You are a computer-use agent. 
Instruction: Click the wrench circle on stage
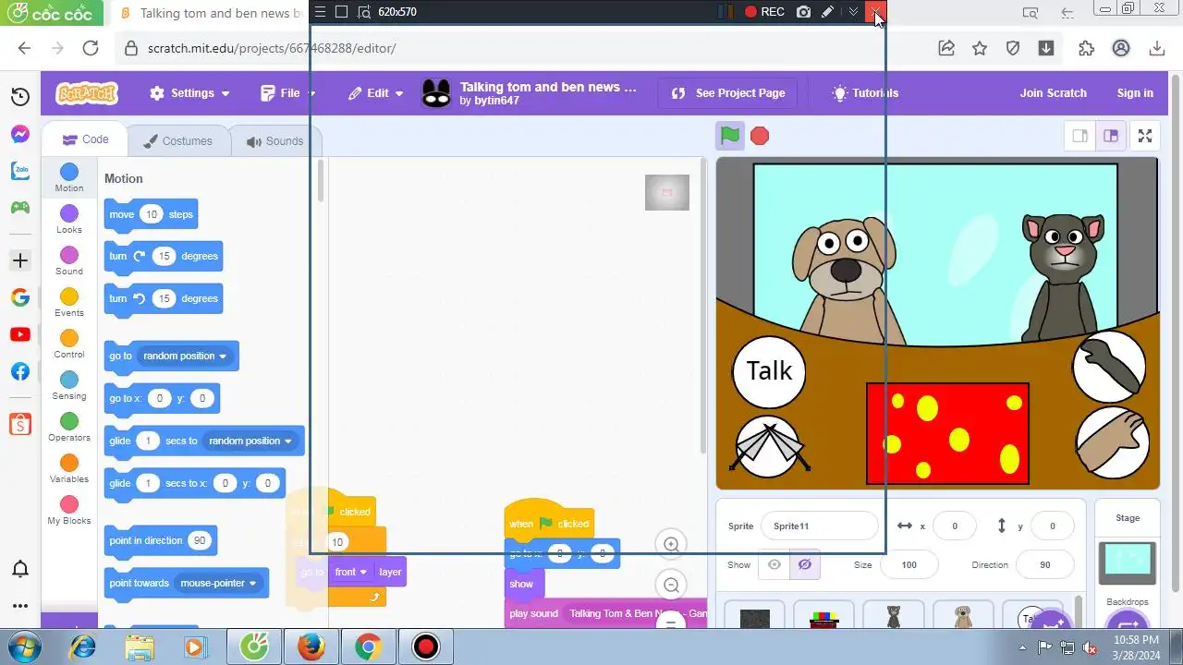click(x=1109, y=367)
